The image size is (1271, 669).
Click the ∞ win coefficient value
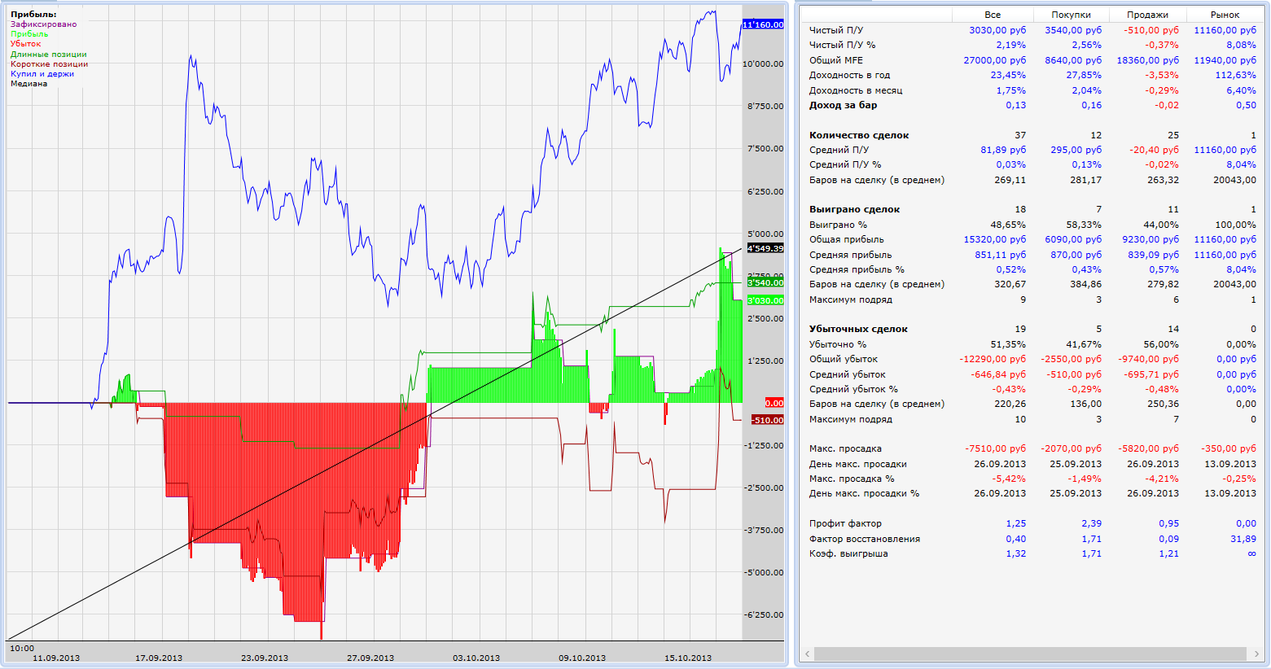tap(1251, 553)
